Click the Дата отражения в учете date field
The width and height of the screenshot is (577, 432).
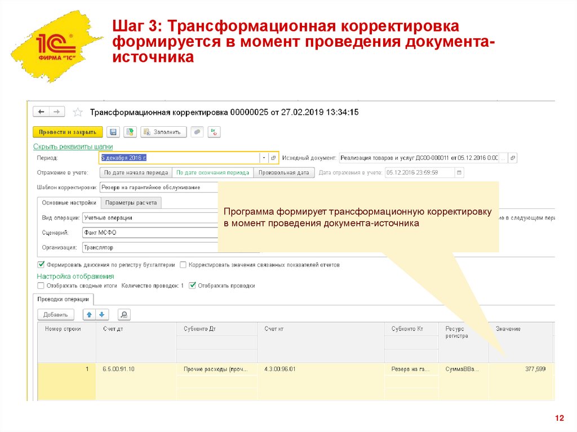pyautogui.click(x=419, y=172)
